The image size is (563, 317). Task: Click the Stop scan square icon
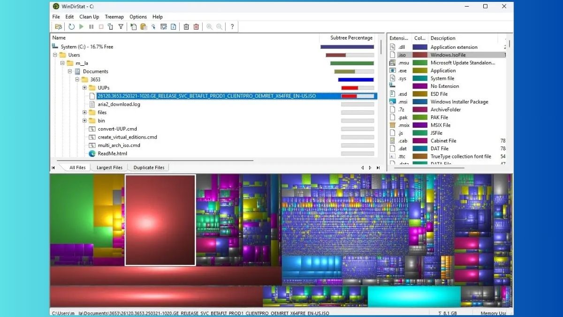point(101,27)
